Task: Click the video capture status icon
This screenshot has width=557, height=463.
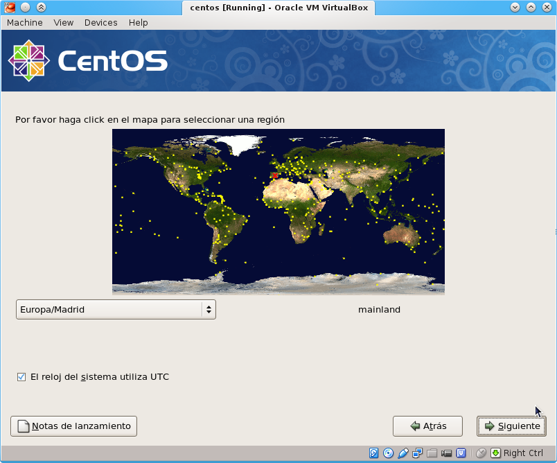Action: [x=446, y=453]
